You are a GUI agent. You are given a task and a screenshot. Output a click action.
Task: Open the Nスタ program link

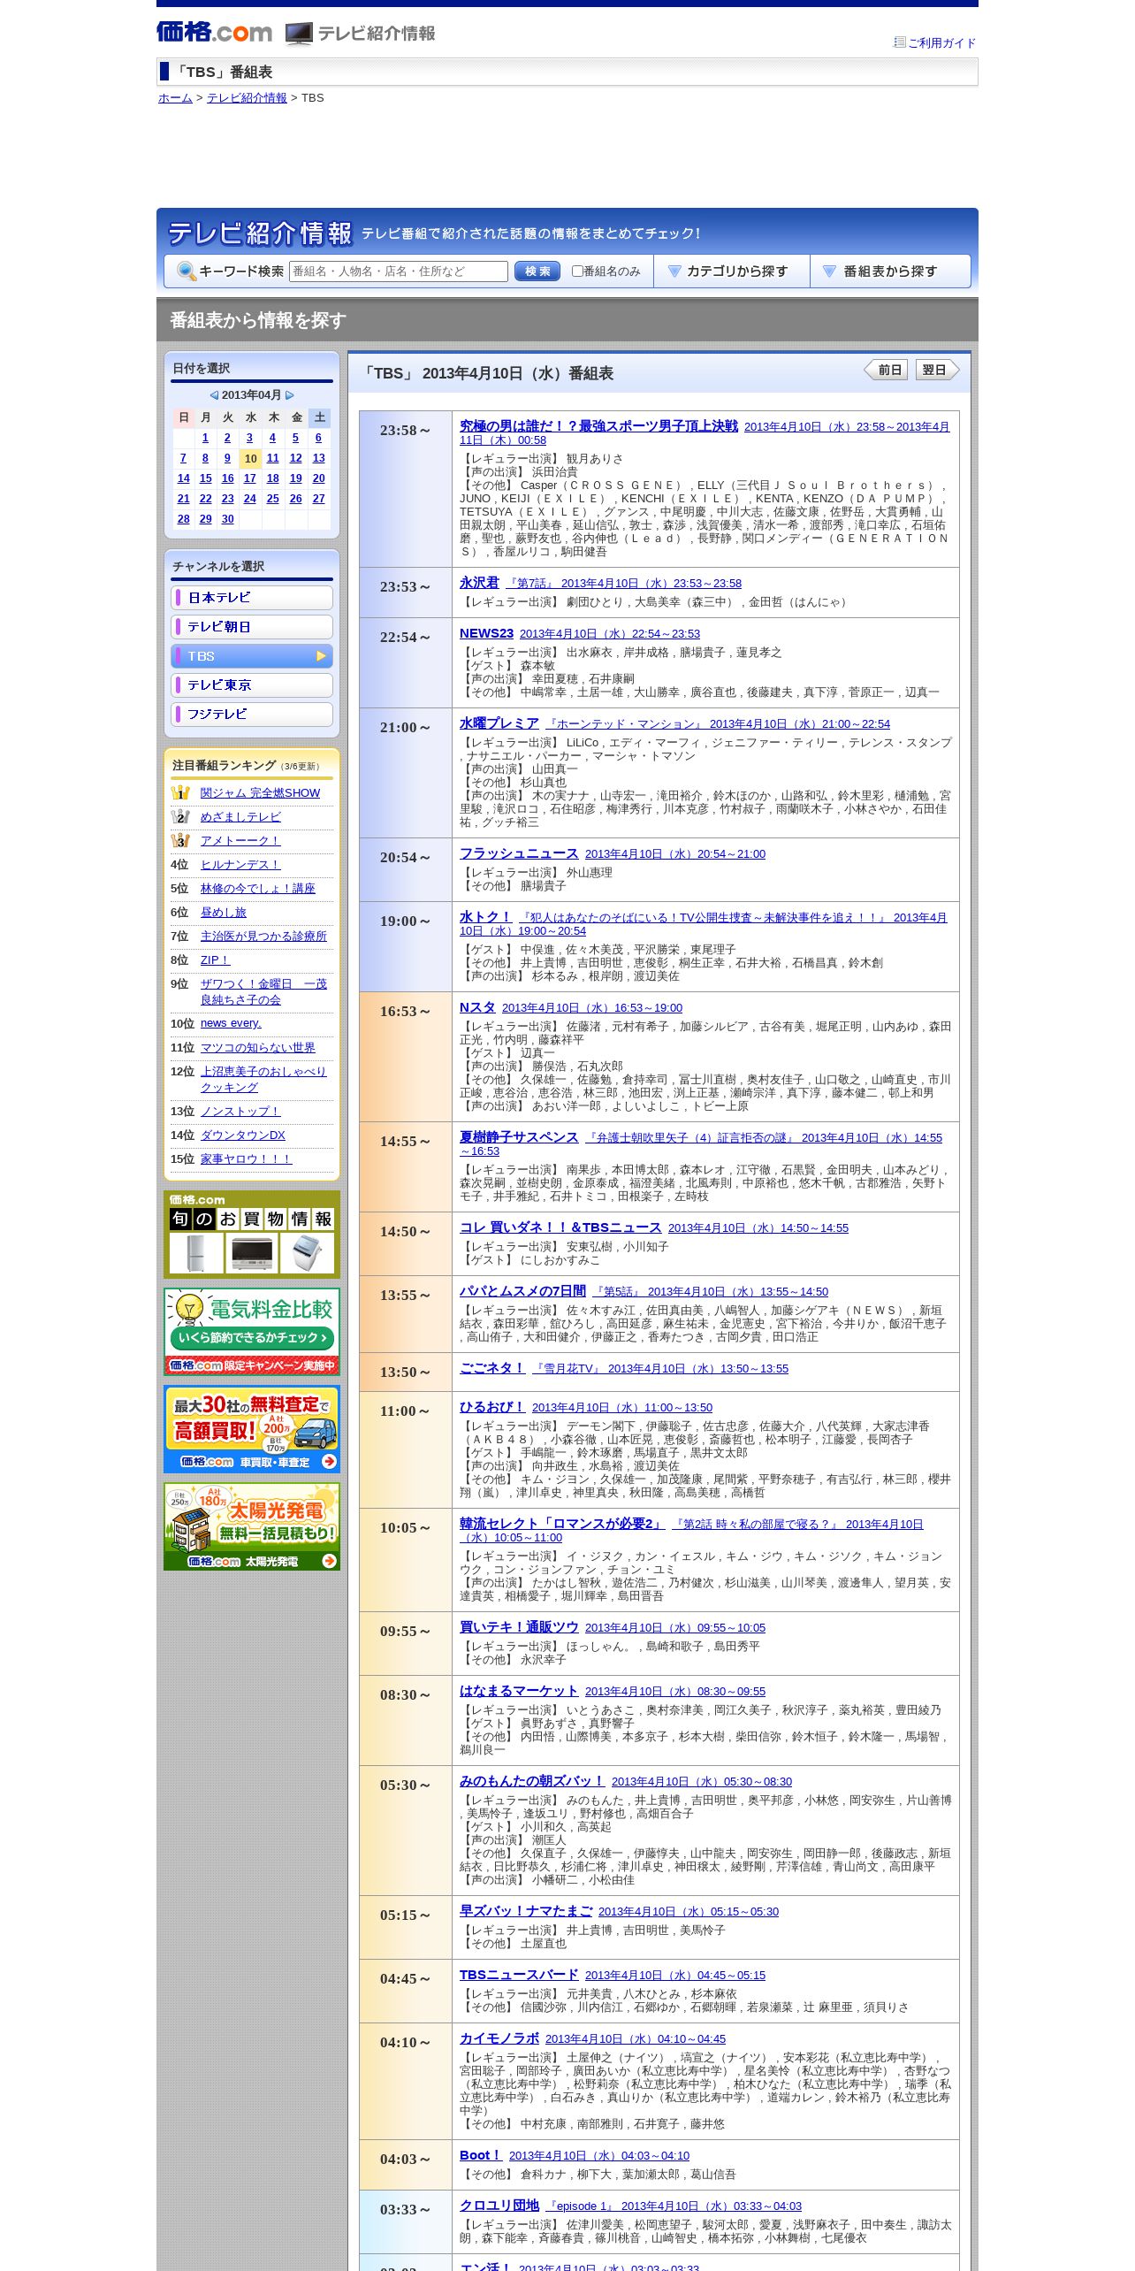click(x=477, y=1007)
